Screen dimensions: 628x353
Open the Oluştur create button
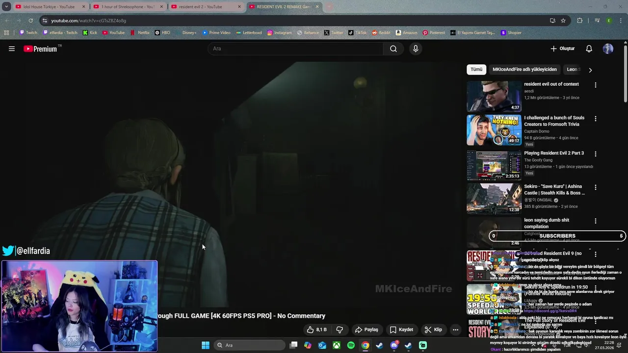pos(562,49)
